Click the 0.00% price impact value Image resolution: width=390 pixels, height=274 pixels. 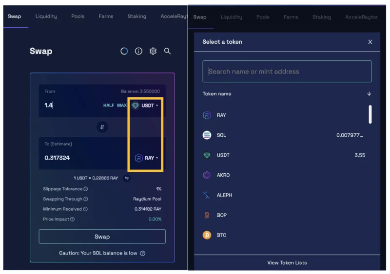155,219
